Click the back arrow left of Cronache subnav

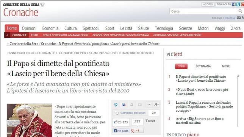pyautogui.click(x=7, y=35)
